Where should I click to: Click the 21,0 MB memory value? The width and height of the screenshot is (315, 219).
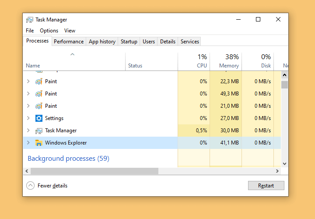coord(230,106)
